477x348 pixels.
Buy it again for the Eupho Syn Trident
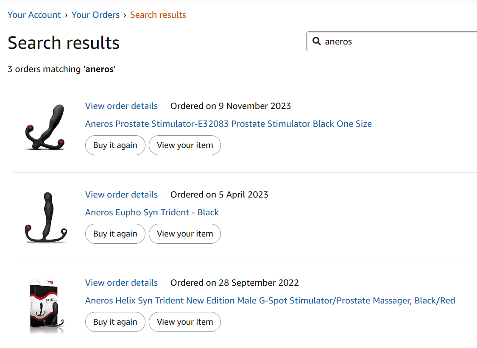[x=115, y=234]
